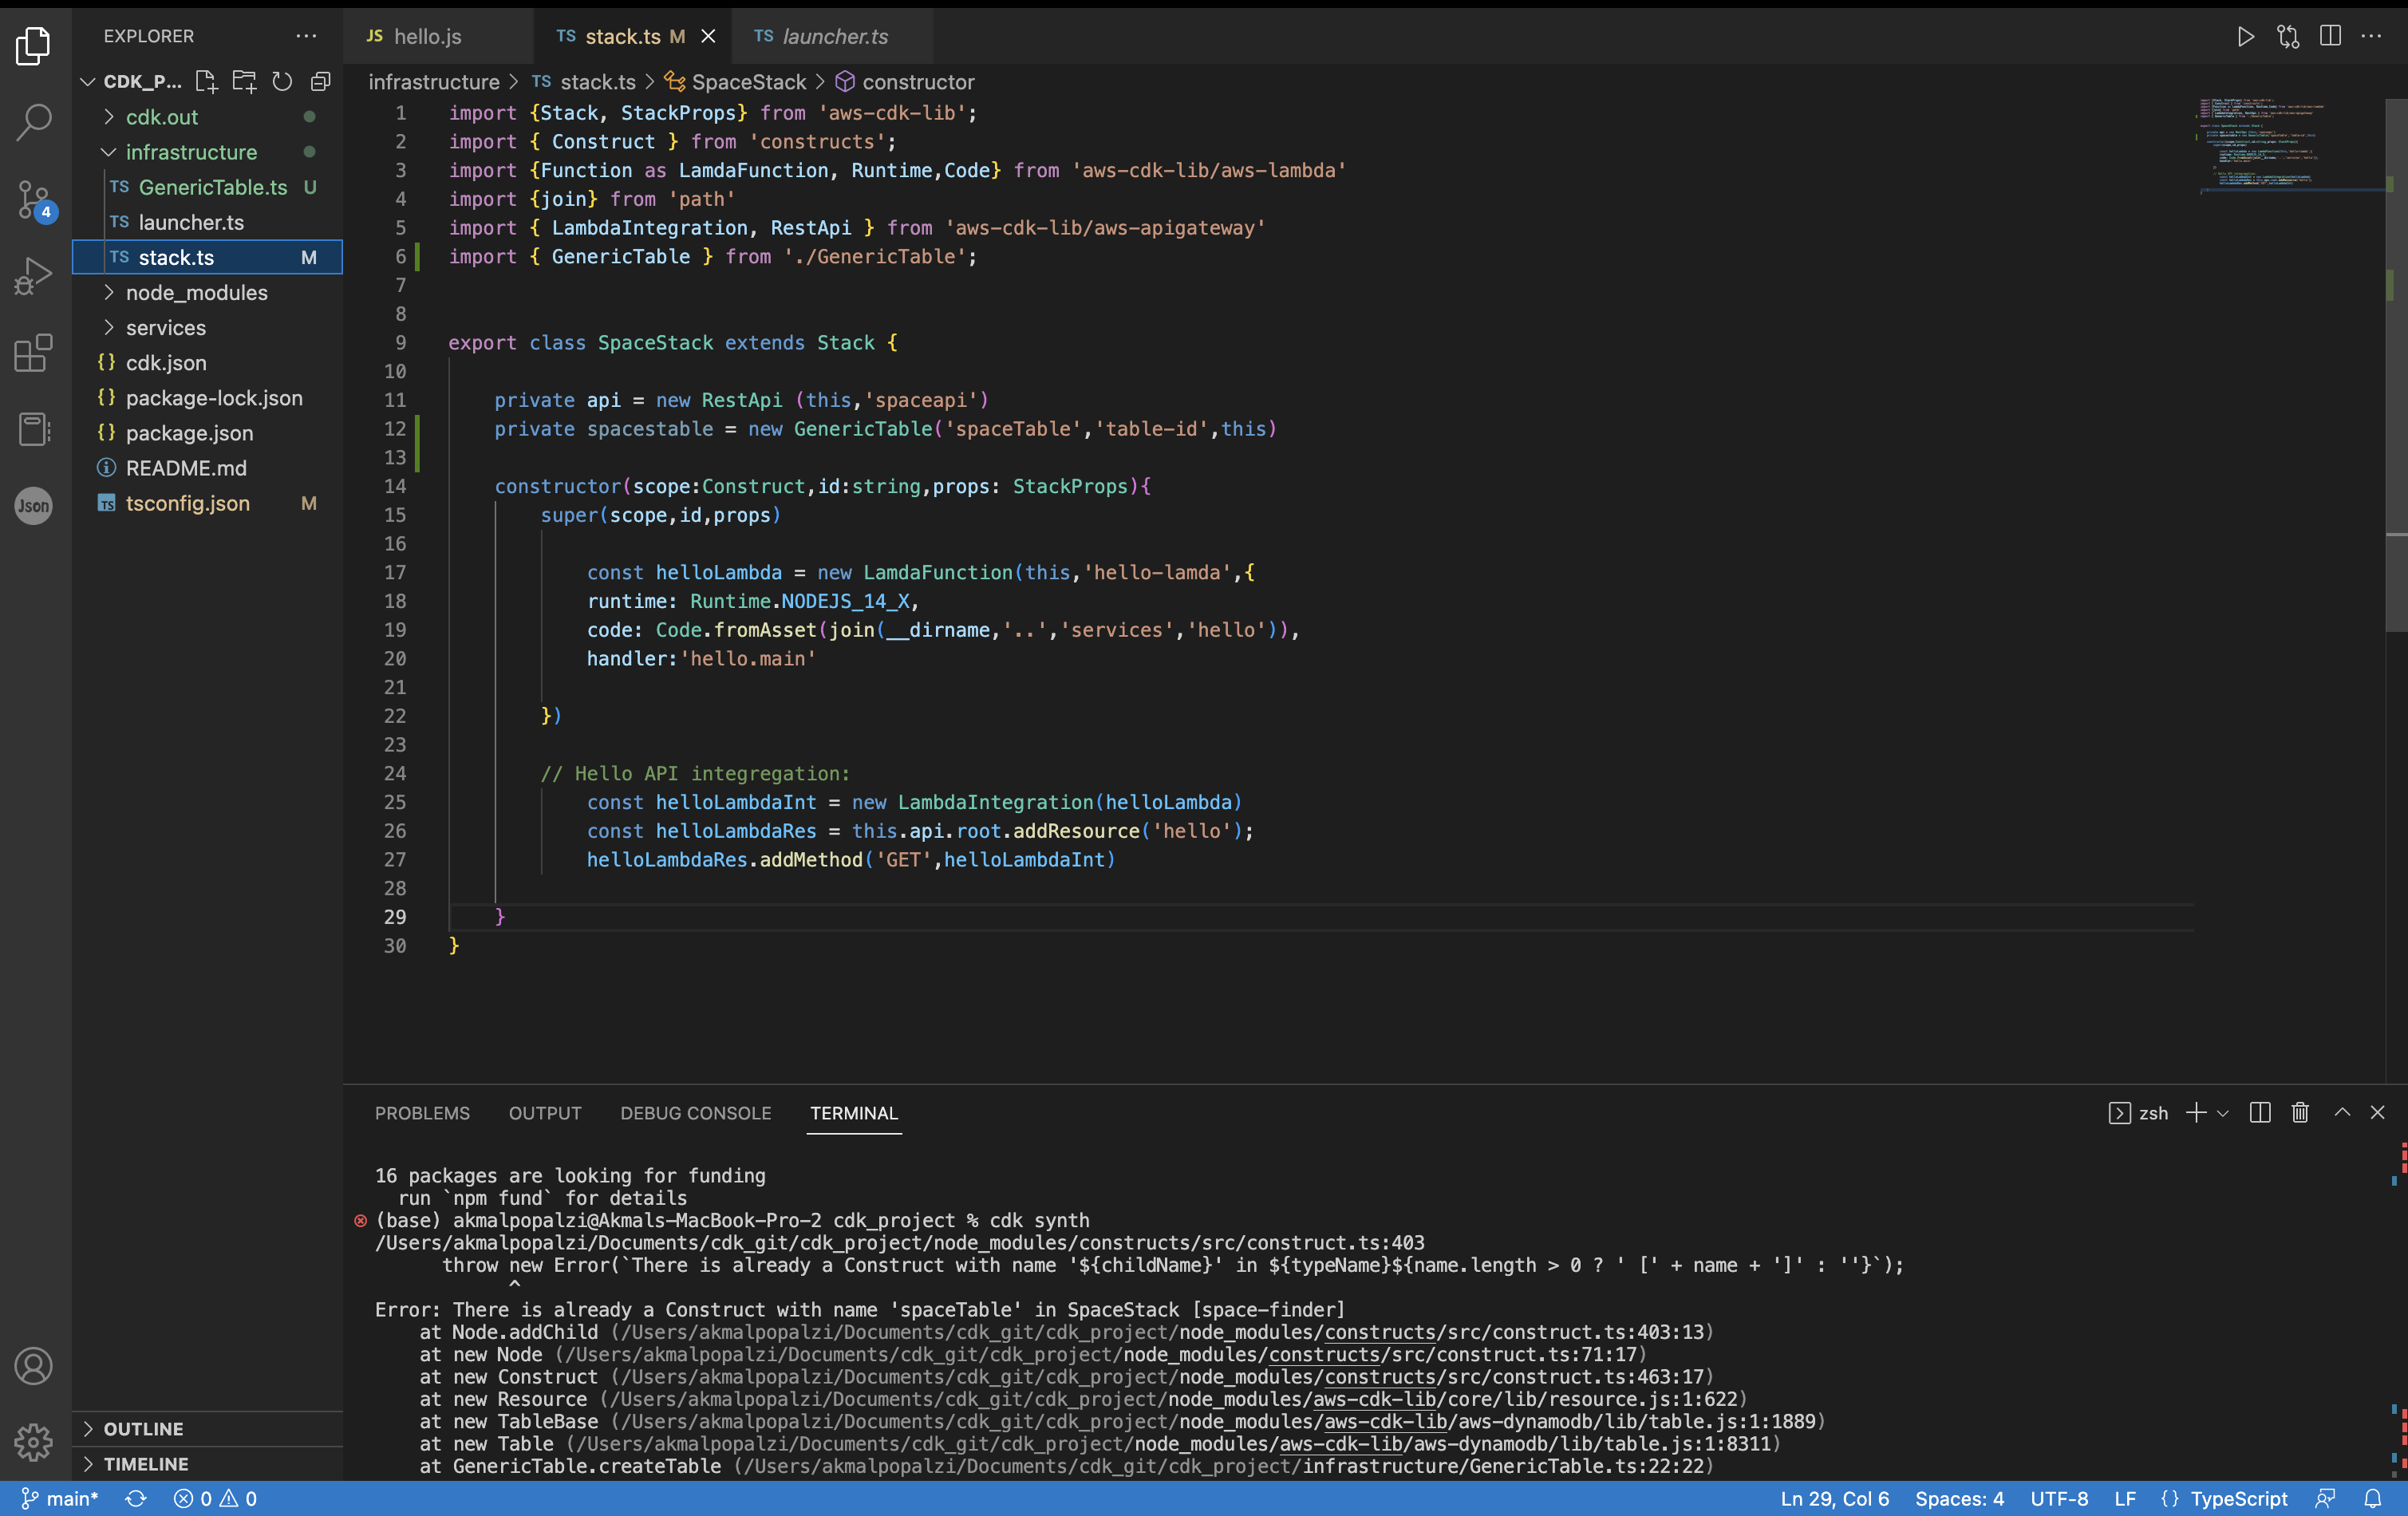Open the new terminal profile dropdown arrow
Viewport: 2408px width, 1516px height.
2222,1113
